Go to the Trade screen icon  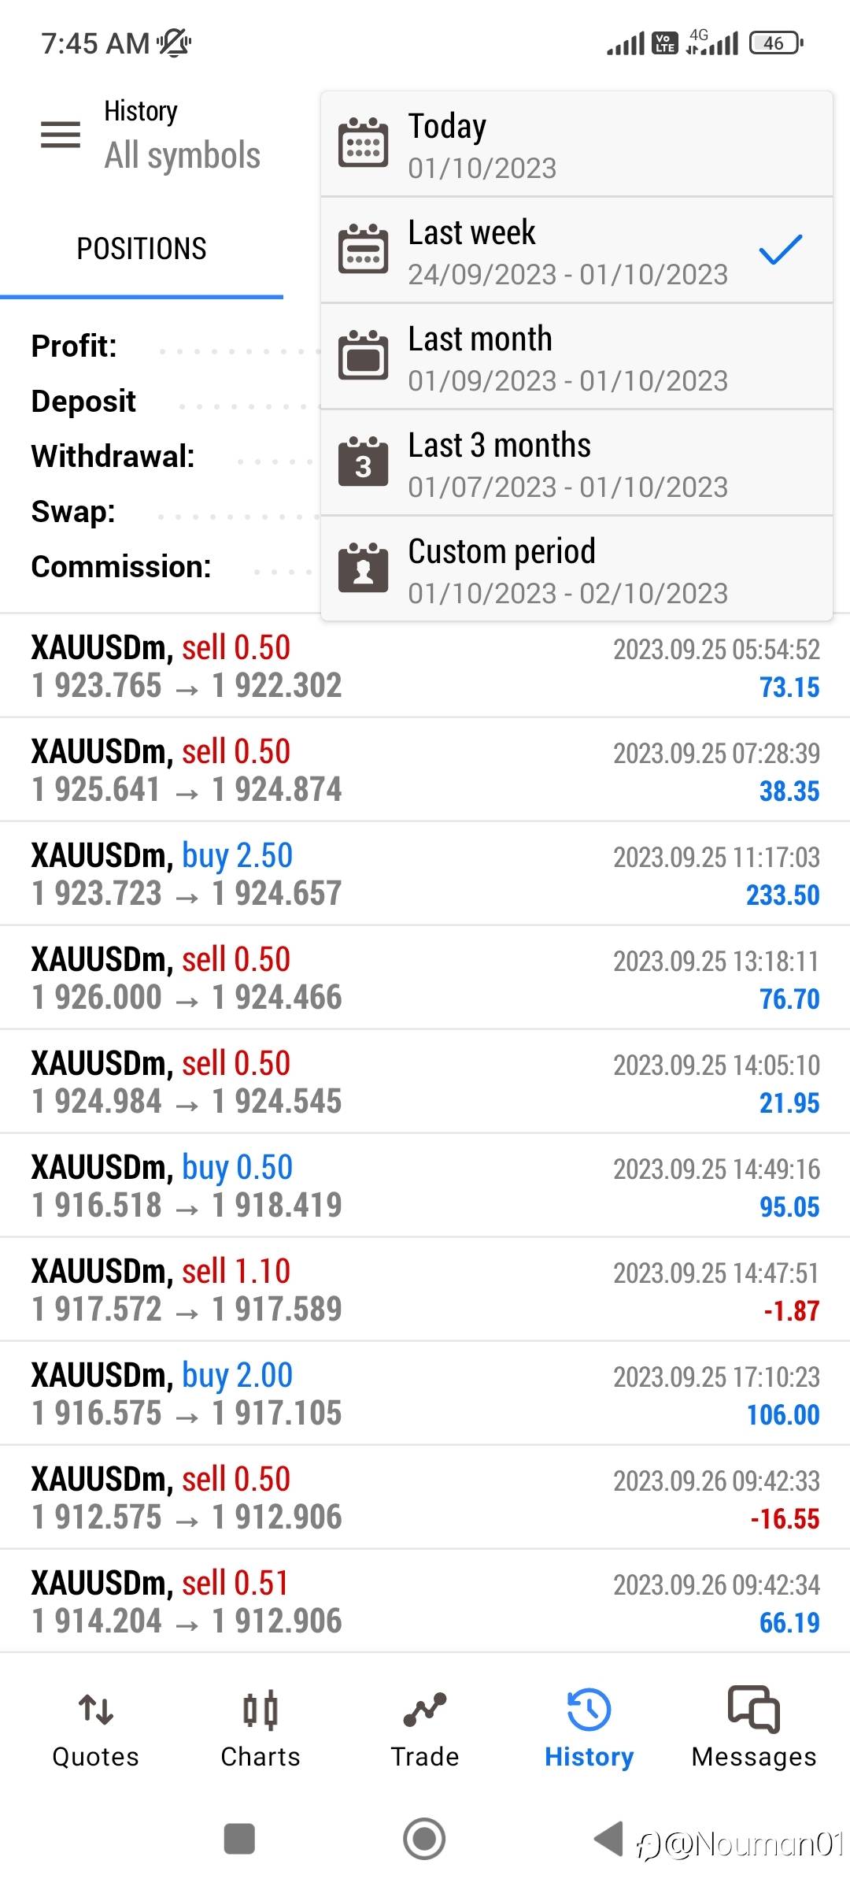coord(425,1710)
